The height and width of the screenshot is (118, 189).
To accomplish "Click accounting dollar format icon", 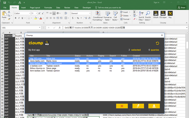I will [73, 18].
